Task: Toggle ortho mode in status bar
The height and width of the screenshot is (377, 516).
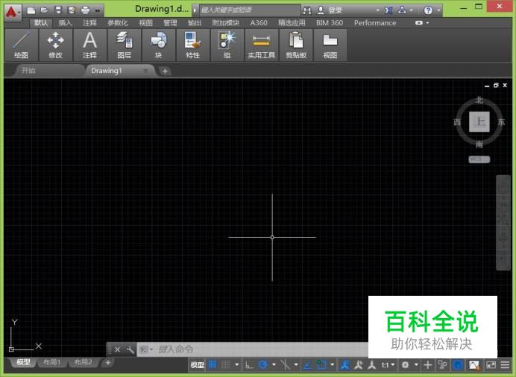Action: coord(249,365)
